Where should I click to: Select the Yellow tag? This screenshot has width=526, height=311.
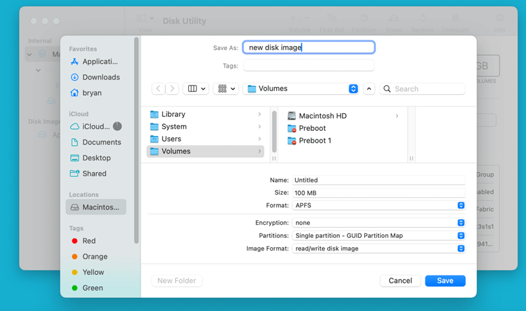[88, 272]
